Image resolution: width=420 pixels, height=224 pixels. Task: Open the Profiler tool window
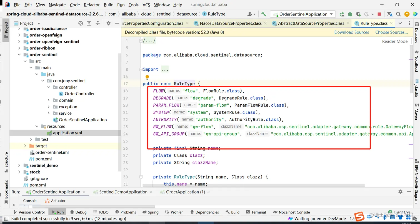(x=174, y=212)
